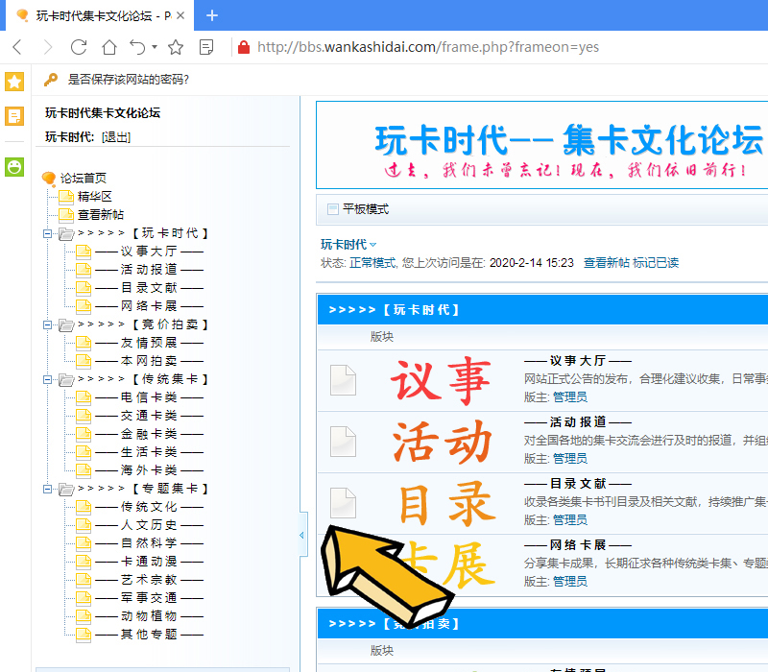Open the 活动报道 forum title in main panel

pyautogui.click(x=578, y=422)
